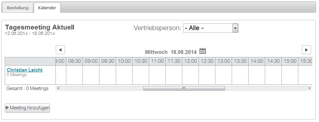Expand the Vertriebsperson dropdown arrow
The image size is (319, 122).
point(235,28)
